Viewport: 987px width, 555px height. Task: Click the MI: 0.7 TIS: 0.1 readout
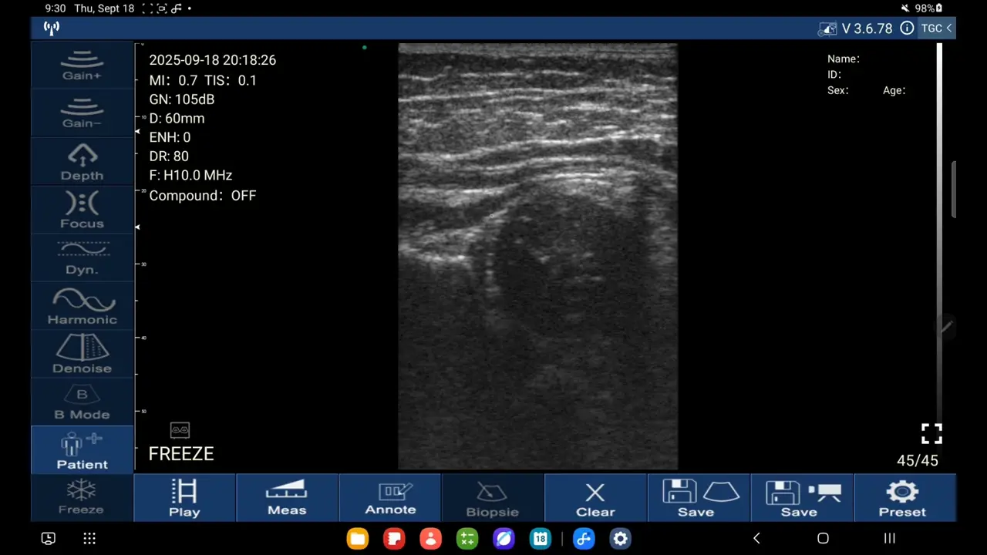(203, 80)
